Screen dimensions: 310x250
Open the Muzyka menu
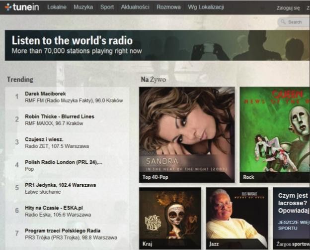point(83,7)
